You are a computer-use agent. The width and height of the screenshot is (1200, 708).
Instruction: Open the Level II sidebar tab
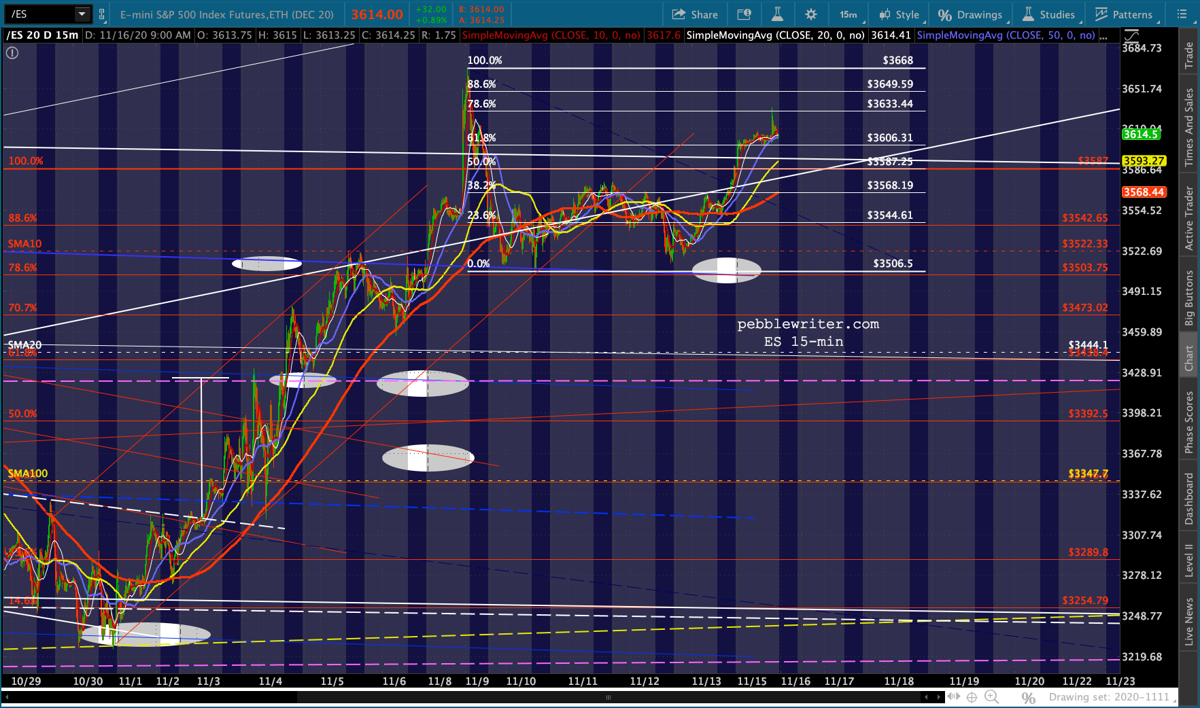1189,561
